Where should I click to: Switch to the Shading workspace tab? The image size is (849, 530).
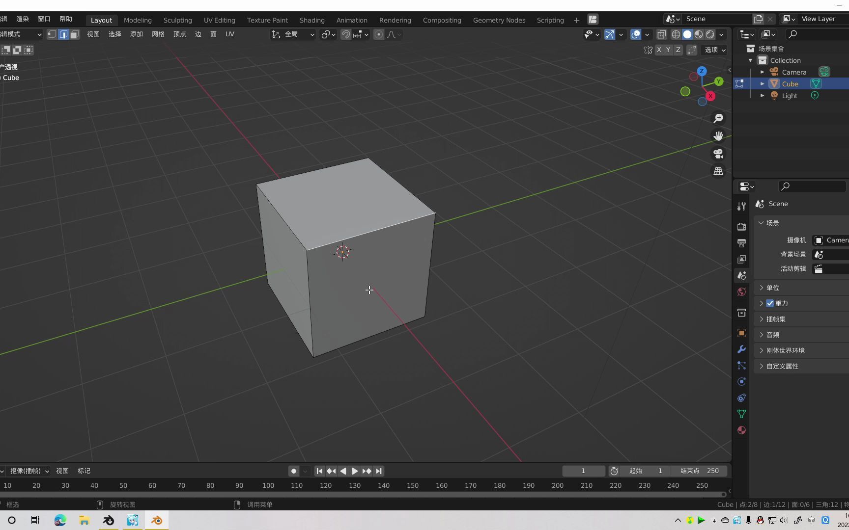pyautogui.click(x=312, y=20)
